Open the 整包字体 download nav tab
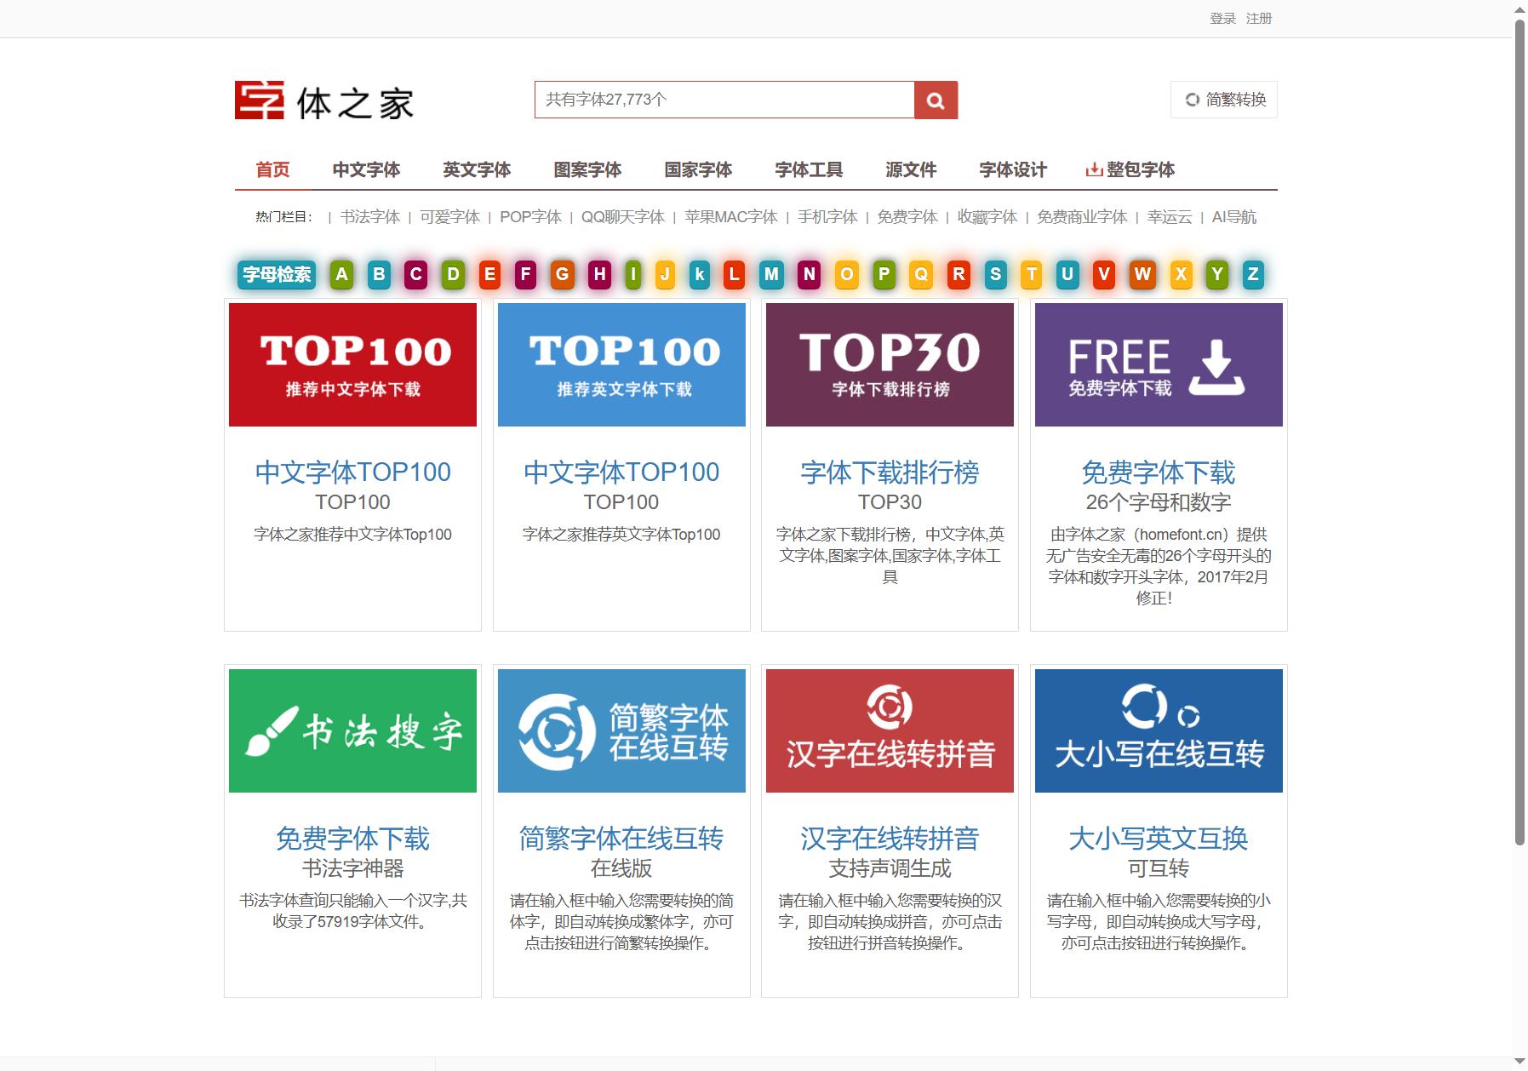 click(x=1130, y=169)
